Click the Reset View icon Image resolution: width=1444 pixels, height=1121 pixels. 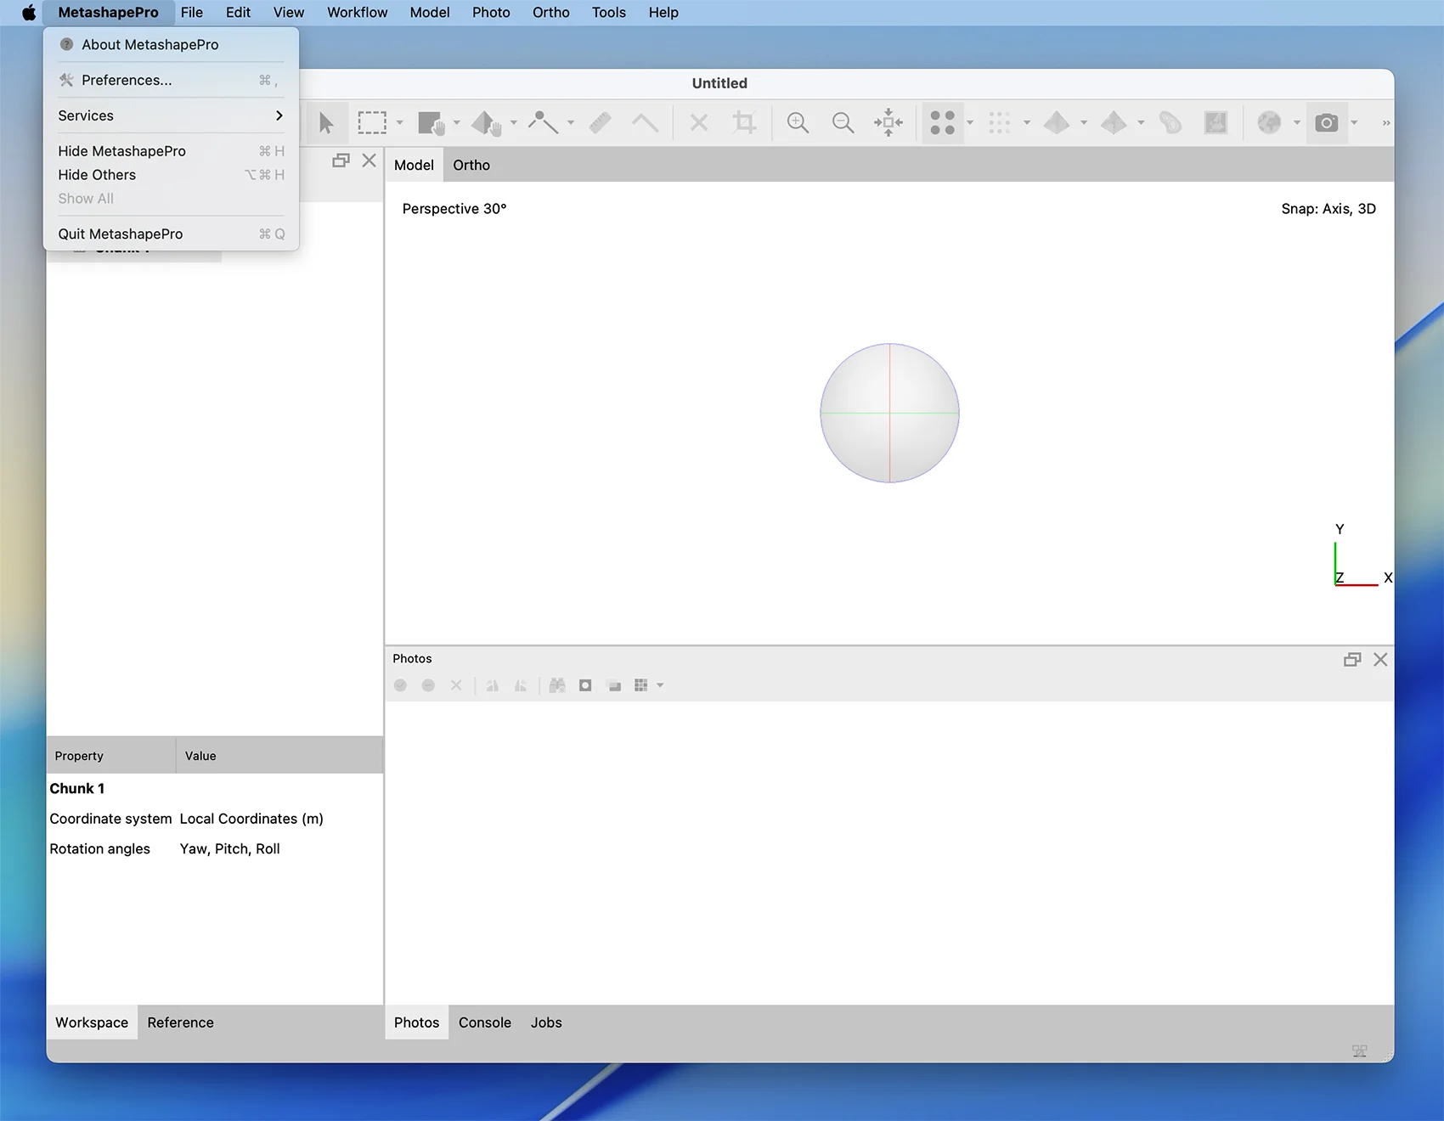tap(888, 123)
